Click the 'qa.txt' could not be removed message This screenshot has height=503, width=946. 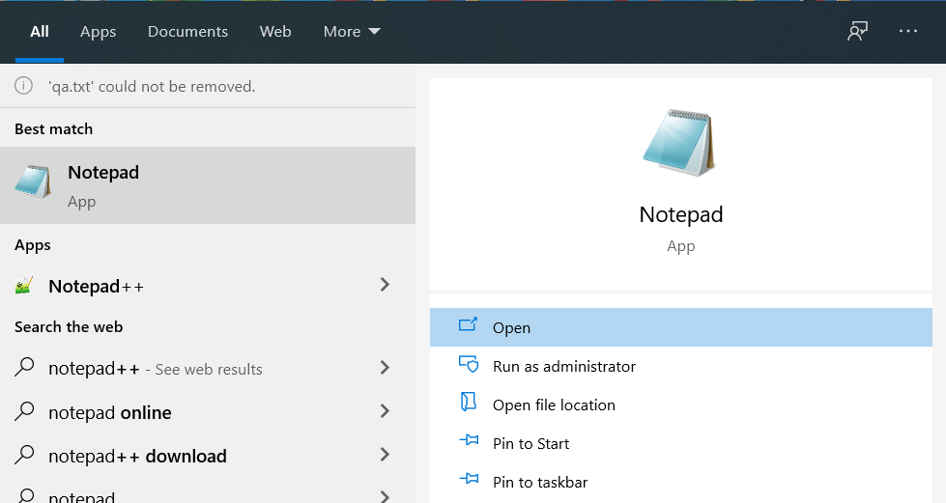152,86
